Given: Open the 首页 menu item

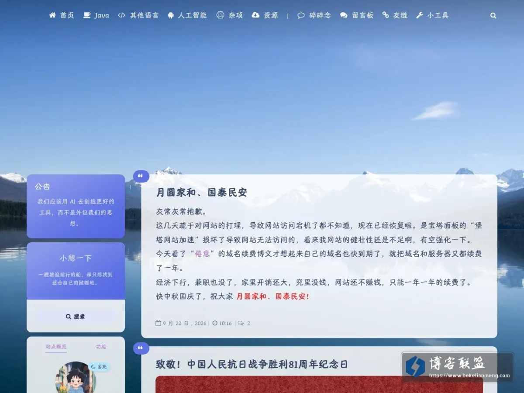Looking at the screenshot, I should [67, 15].
